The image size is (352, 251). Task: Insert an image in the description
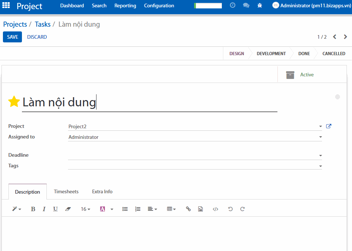point(200,209)
